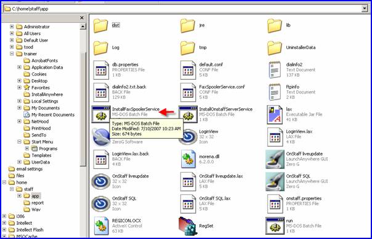
Task: Expand the i386 folder node
Action: [4, 216]
